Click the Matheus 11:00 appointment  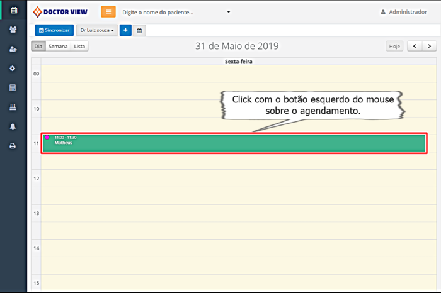coord(234,143)
